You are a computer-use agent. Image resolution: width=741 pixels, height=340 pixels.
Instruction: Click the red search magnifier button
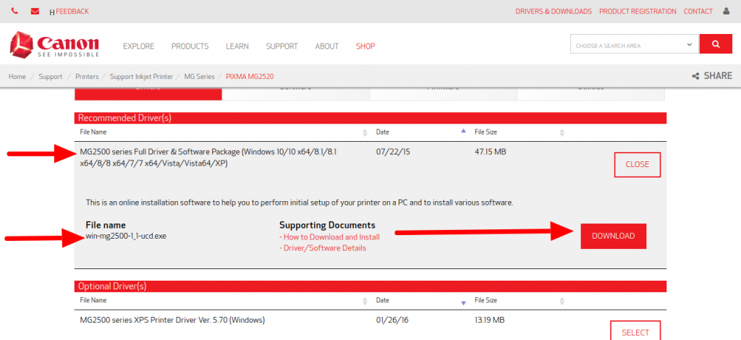pyautogui.click(x=716, y=45)
